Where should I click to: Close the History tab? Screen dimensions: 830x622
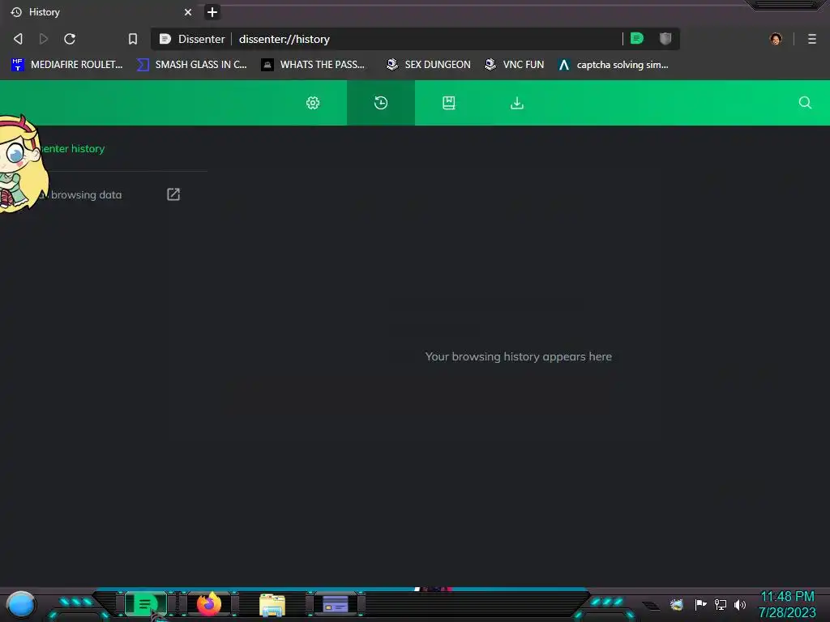[188, 12]
